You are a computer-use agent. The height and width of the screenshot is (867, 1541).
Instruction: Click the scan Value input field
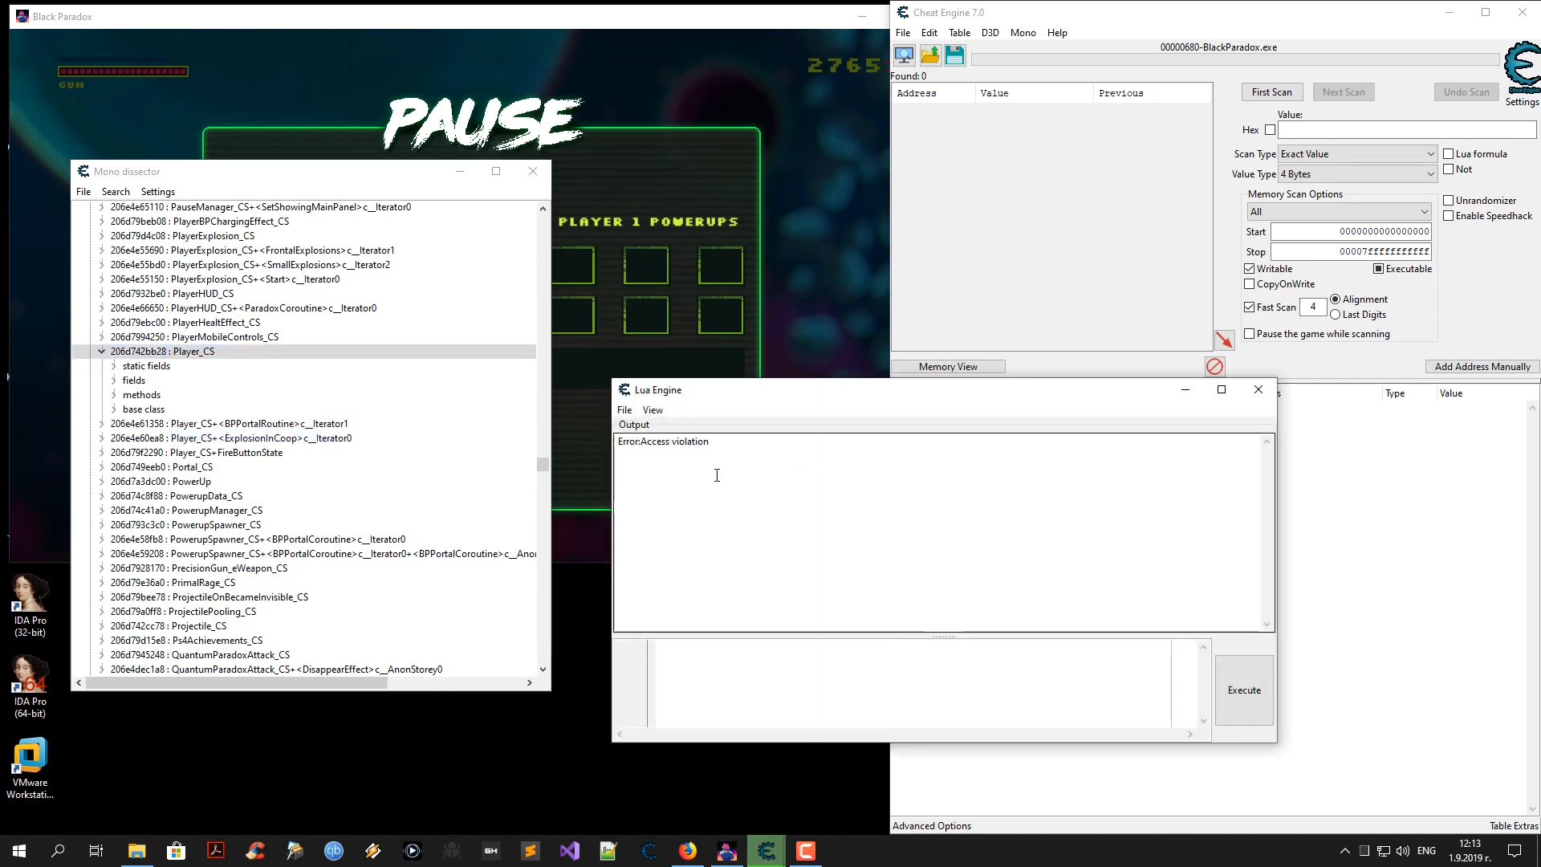pyautogui.click(x=1407, y=130)
